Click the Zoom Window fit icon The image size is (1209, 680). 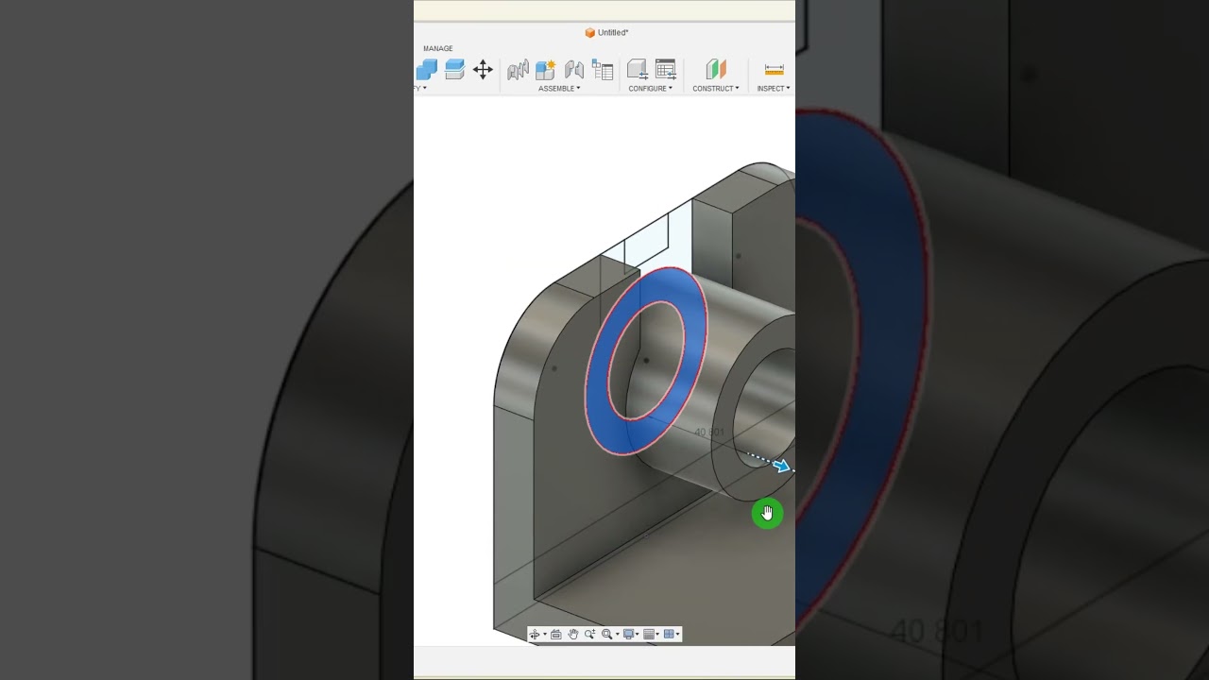pos(607,635)
